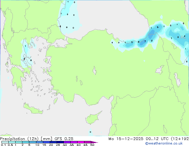Click the 2–5 mm legend color swatch
The height and width of the screenshot is (146, 189).
(x=26, y=142)
